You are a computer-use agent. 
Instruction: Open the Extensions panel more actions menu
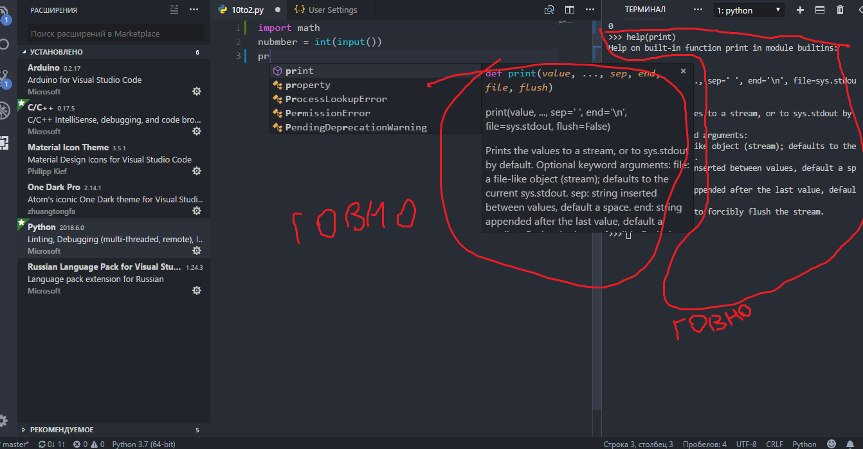click(194, 10)
